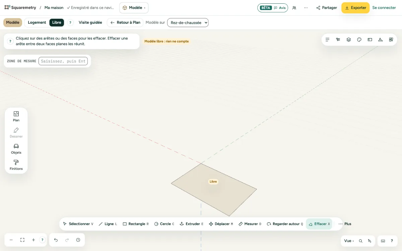402x251 pixels.
Task: Click the cursor-plus icon in the view bar
Action: click(x=370, y=241)
